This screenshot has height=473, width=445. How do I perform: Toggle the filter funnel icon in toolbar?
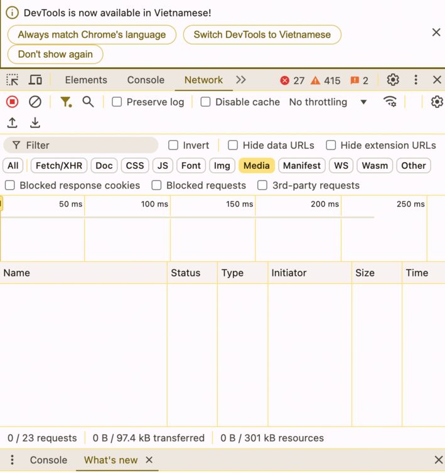(x=66, y=102)
